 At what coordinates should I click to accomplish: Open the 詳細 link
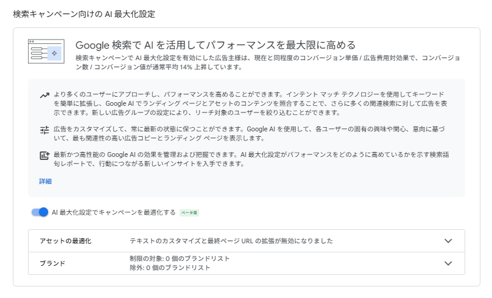point(46,181)
